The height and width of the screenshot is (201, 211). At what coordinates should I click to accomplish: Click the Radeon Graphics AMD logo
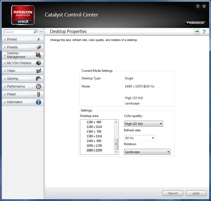(23, 15)
